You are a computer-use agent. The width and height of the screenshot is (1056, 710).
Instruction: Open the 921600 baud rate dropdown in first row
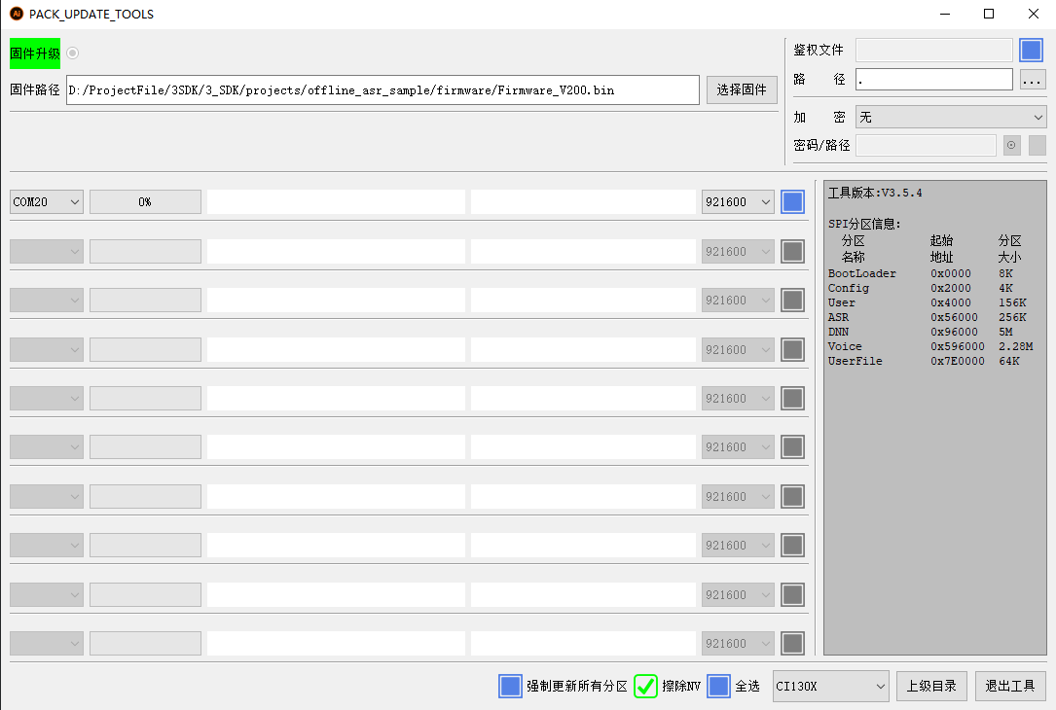tap(738, 202)
